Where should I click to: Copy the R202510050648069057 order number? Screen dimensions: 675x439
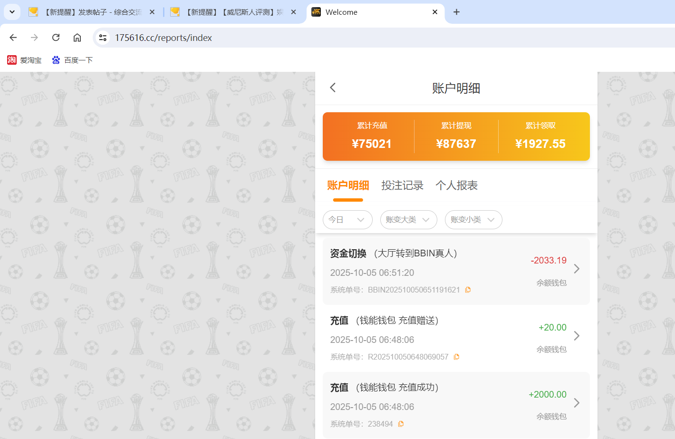coord(457,356)
